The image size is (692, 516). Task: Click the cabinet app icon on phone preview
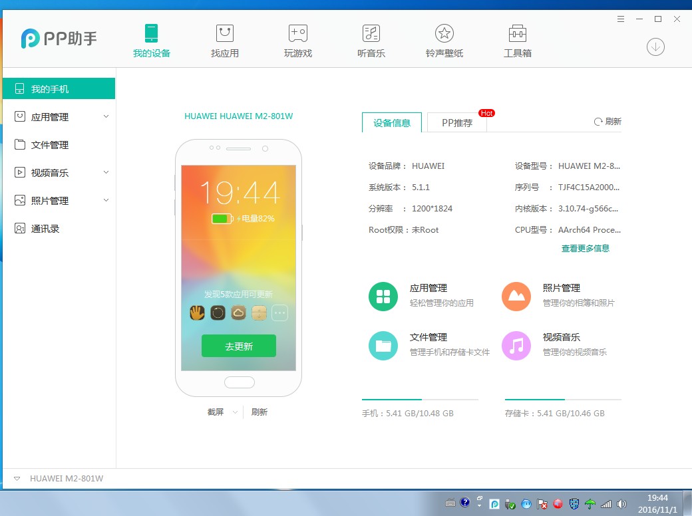click(259, 313)
